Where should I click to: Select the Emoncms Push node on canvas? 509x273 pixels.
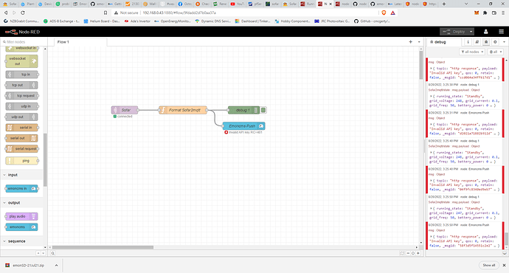pyautogui.click(x=243, y=126)
